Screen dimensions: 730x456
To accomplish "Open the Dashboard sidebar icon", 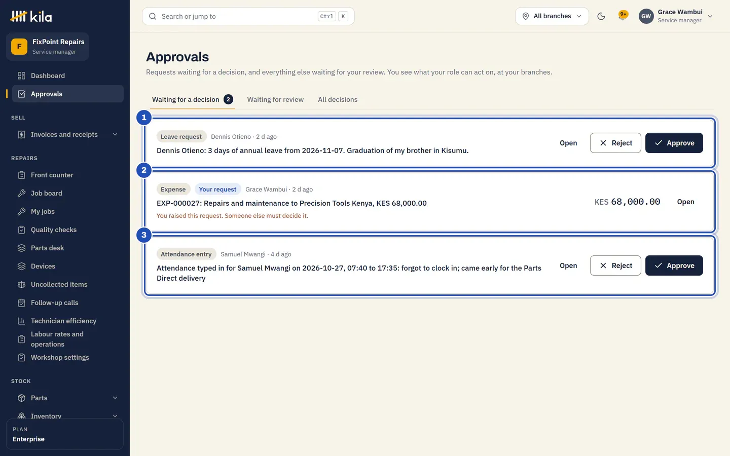I will (21, 75).
